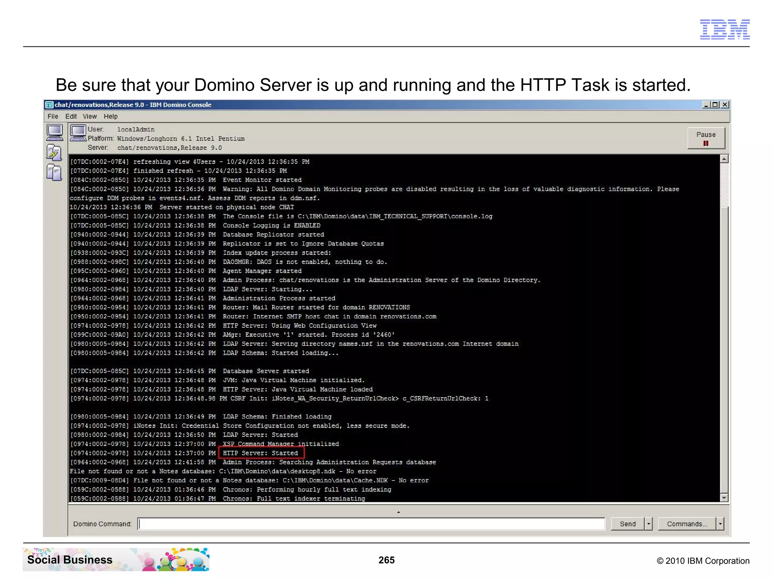Click 'DAOSMGR: DAOS is not enabled' line

tap(305, 262)
